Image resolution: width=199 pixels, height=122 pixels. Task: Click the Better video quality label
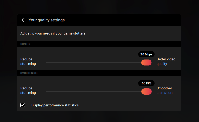pos(166,62)
